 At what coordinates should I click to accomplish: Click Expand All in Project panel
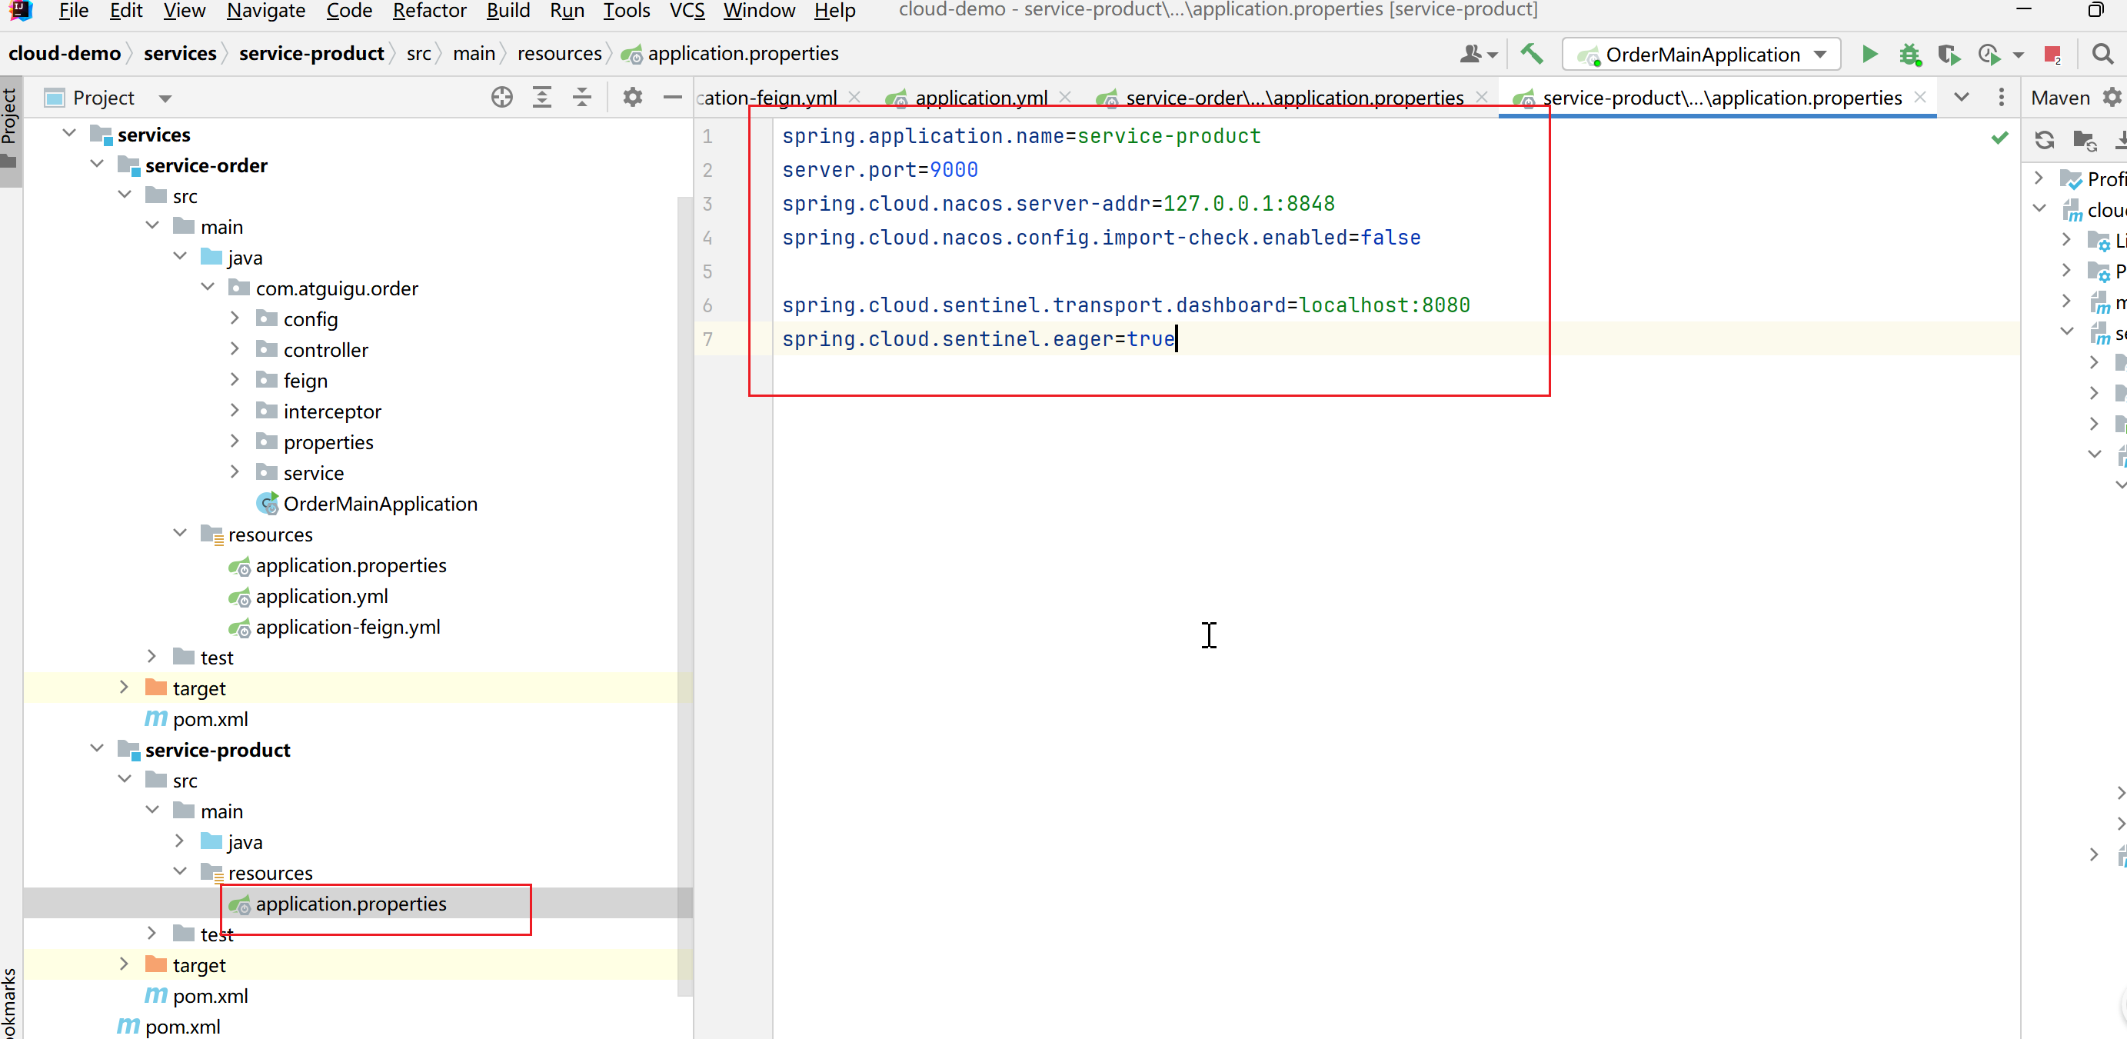(541, 98)
